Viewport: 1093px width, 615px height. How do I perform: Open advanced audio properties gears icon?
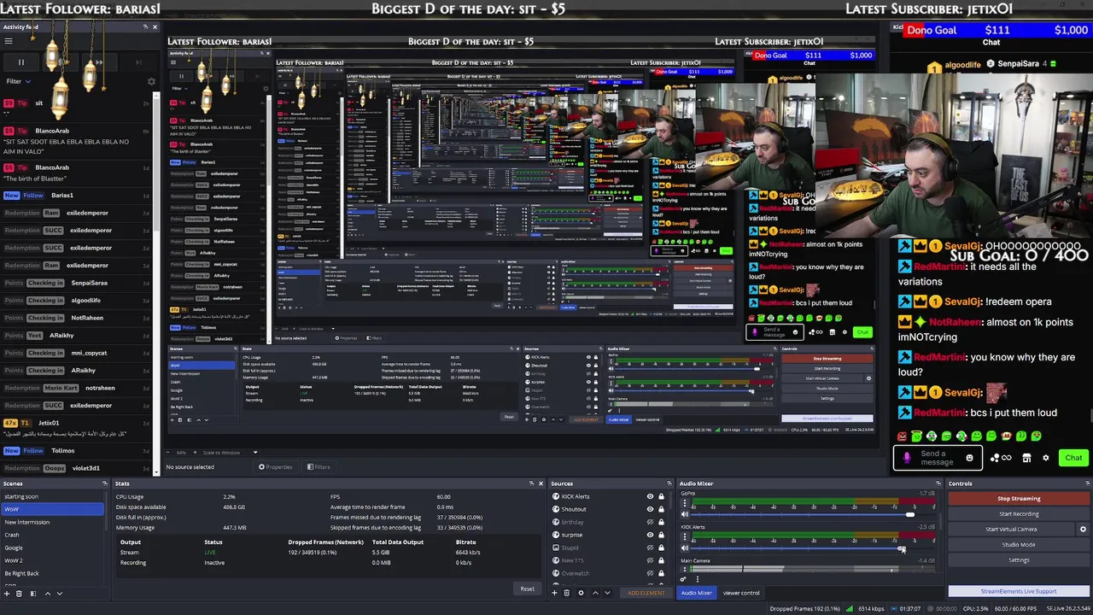click(684, 579)
